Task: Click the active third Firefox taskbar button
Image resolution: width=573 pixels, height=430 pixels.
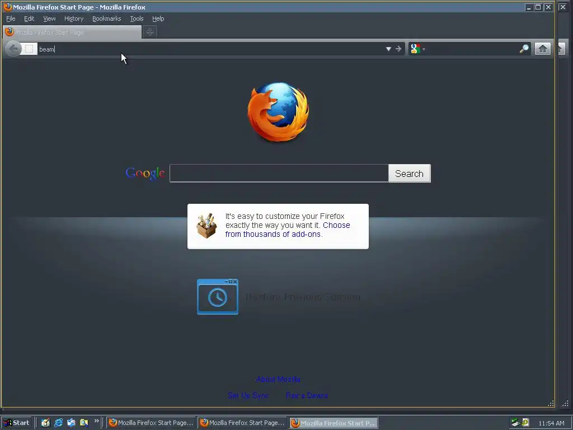Action: [x=334, y=423]
